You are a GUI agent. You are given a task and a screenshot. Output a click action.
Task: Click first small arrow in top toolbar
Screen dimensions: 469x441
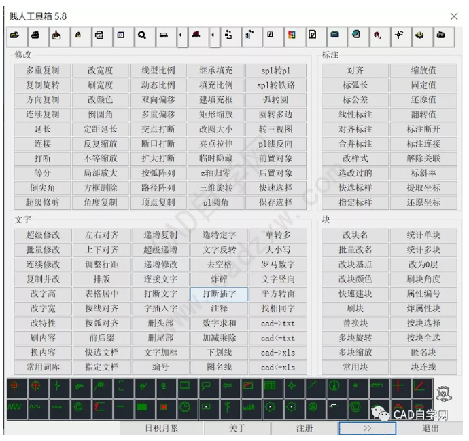[x=181, y=35]
